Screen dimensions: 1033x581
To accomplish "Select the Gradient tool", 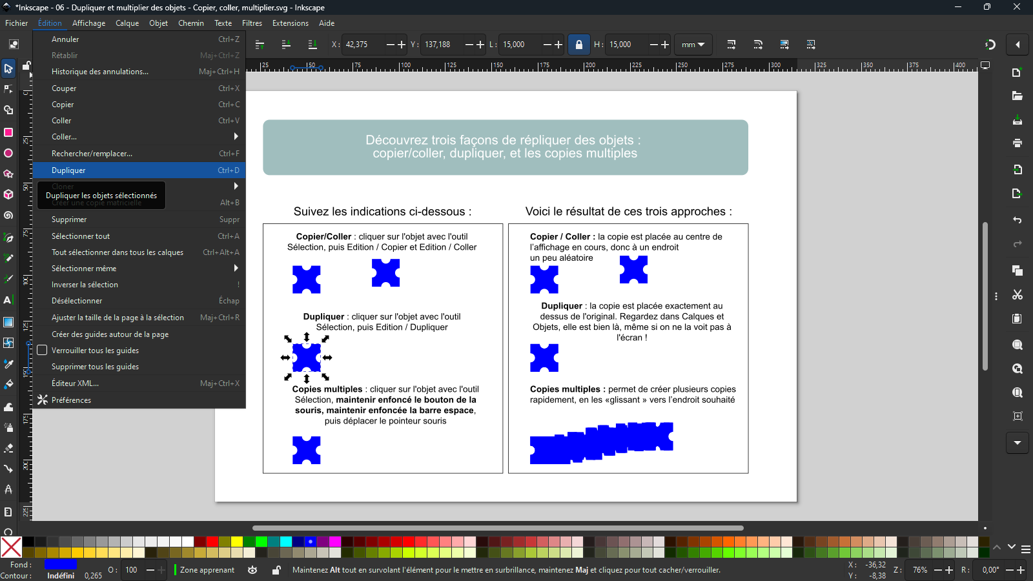I will 8,321.
